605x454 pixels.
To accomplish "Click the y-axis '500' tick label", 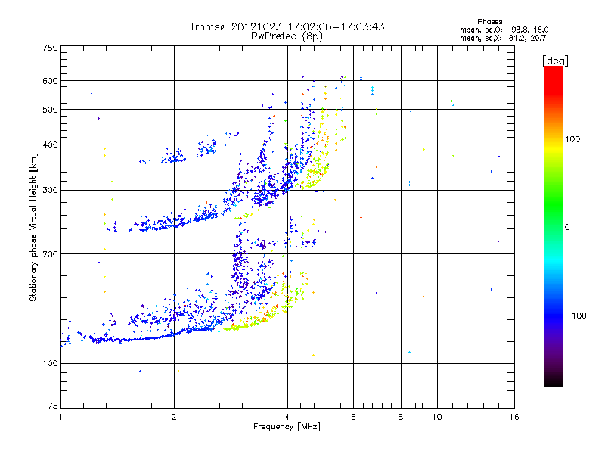I will tap(50, 110).
